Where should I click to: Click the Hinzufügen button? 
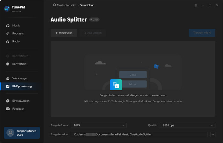(64, 33)
